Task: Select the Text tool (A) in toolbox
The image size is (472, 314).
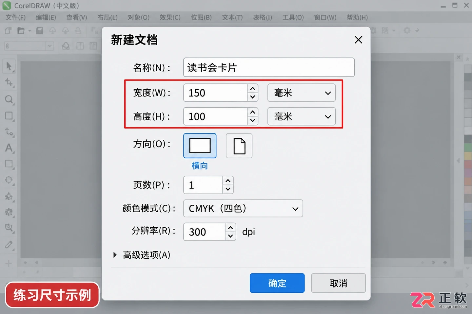Action: pyautogui.click(x=9, y=148)
